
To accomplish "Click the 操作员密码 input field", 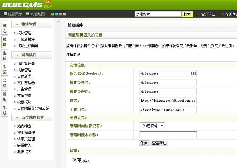I will [168, 91].
